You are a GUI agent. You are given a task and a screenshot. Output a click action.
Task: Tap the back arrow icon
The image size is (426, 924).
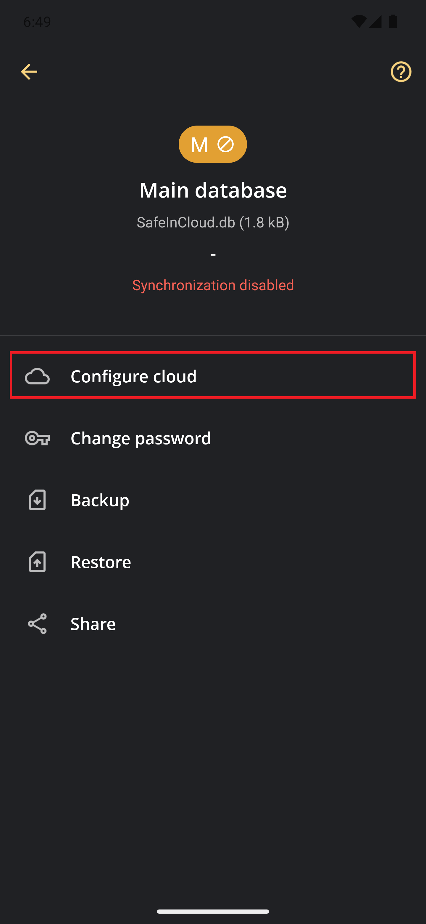(x=29, y=72)
